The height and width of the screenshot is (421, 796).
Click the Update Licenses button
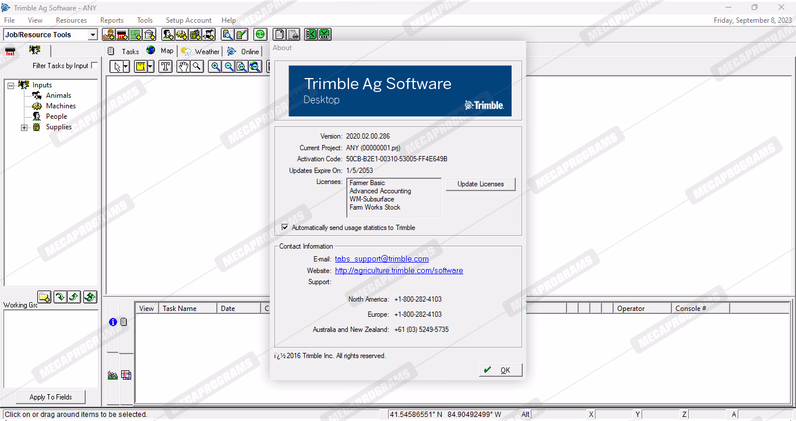coord(481,184)
